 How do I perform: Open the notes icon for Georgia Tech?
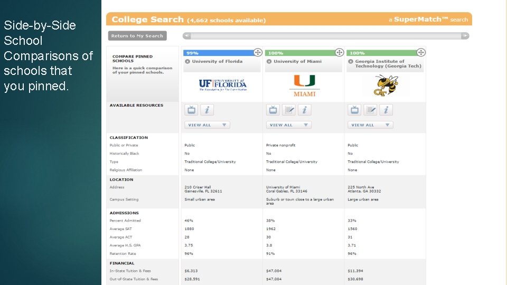point(370,110)
